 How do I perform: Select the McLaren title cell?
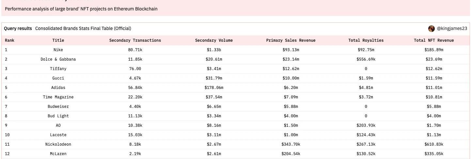[x=58, y=154]
